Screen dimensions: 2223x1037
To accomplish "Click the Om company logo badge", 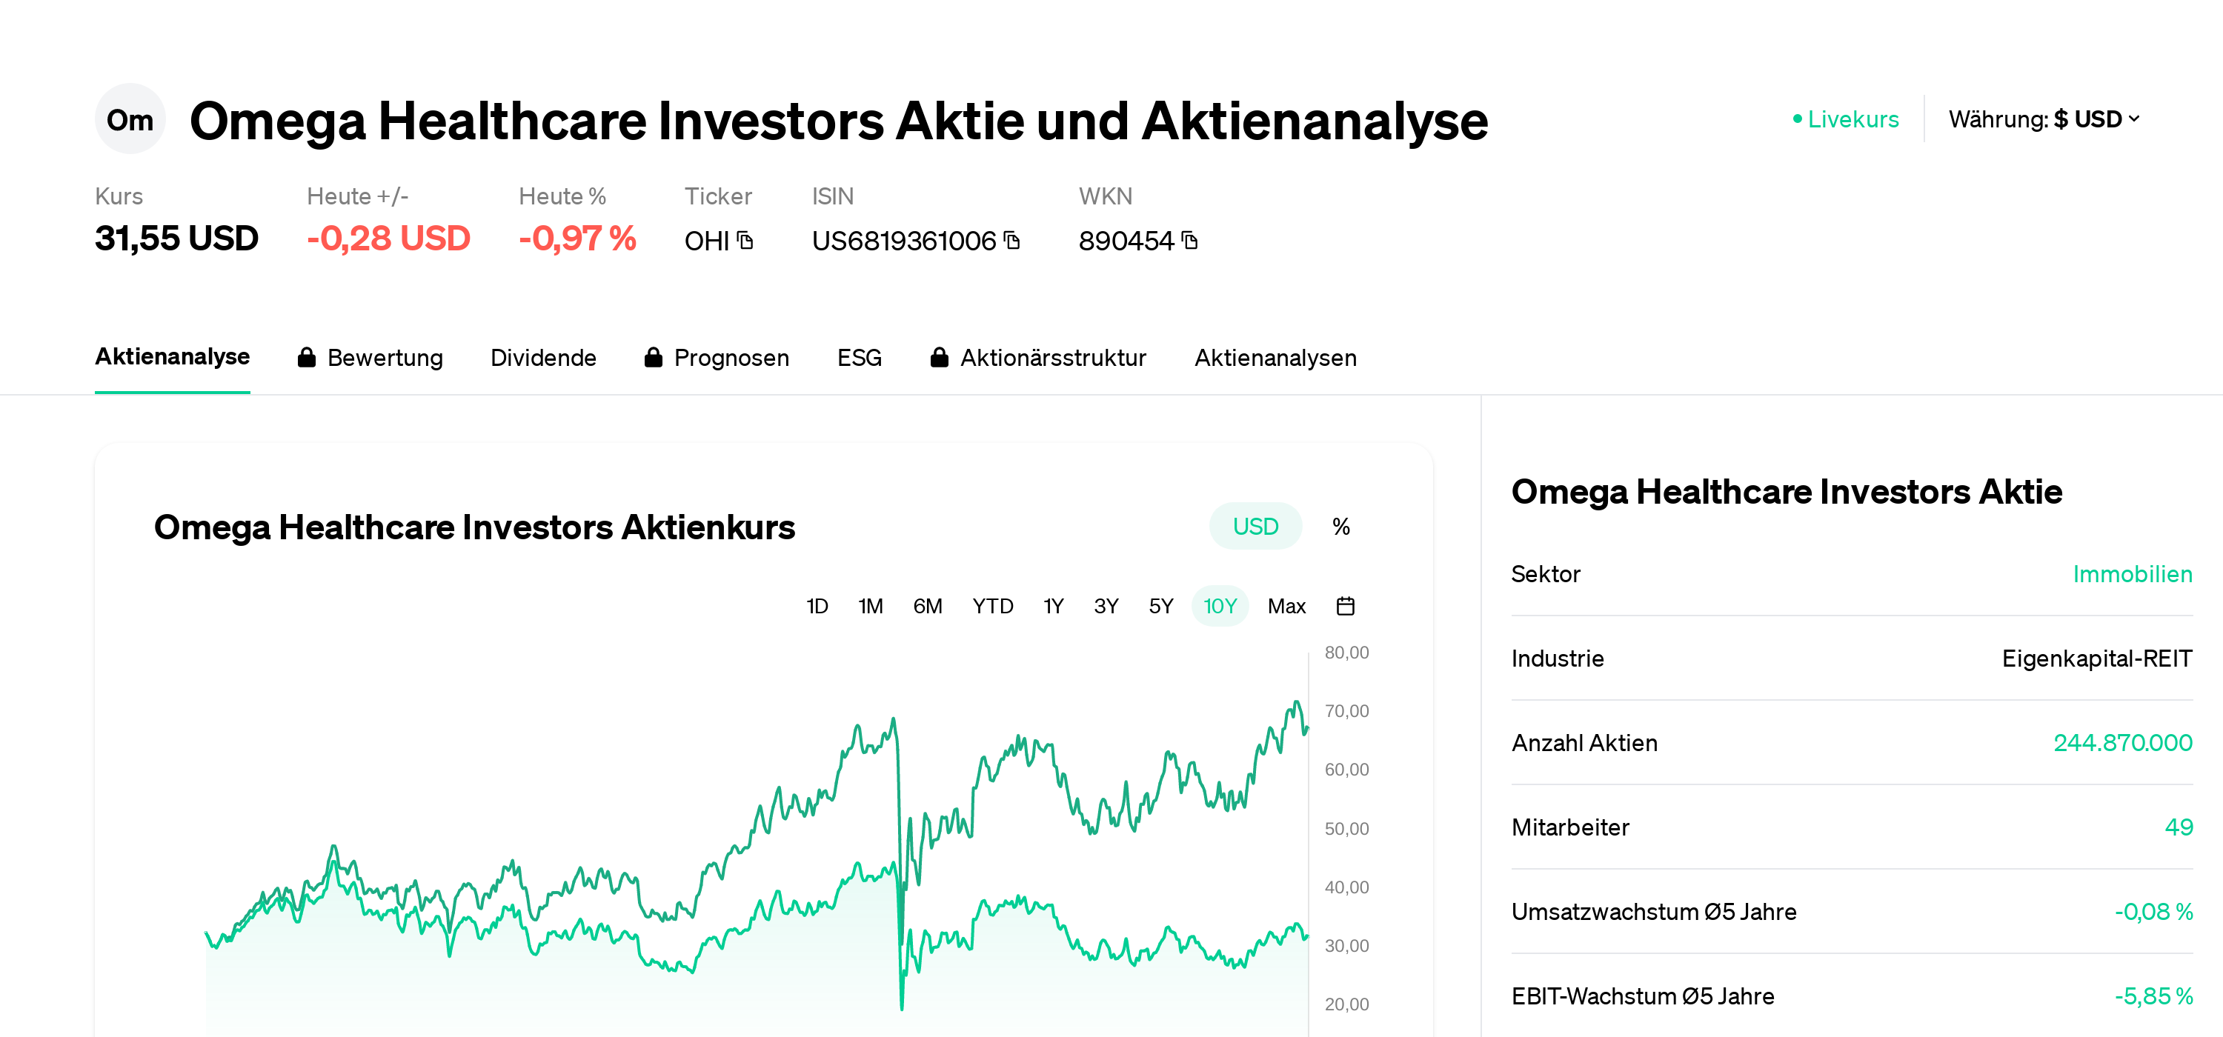I will coord(130,119).
